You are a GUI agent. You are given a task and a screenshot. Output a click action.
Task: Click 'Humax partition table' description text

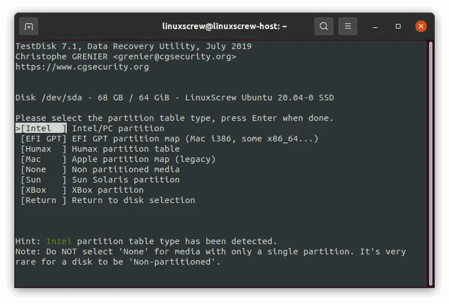coord(126,149)
